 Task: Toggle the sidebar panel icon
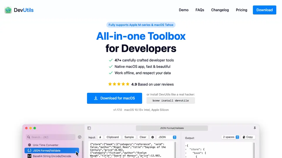click(x=89, y=128)
